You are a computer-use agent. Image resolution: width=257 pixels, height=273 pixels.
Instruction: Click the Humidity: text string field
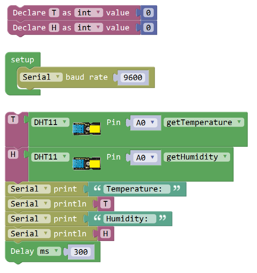[x=130, y=219]
